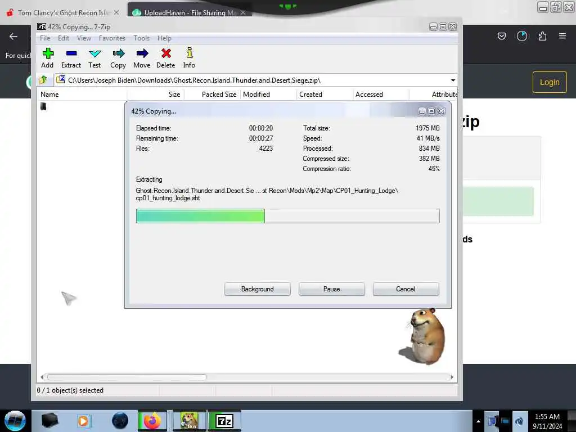Click the extracting file name cp01_hunting_lodge.sht
The width and height of the screenshot is (576, 432).
click(168, 198)
